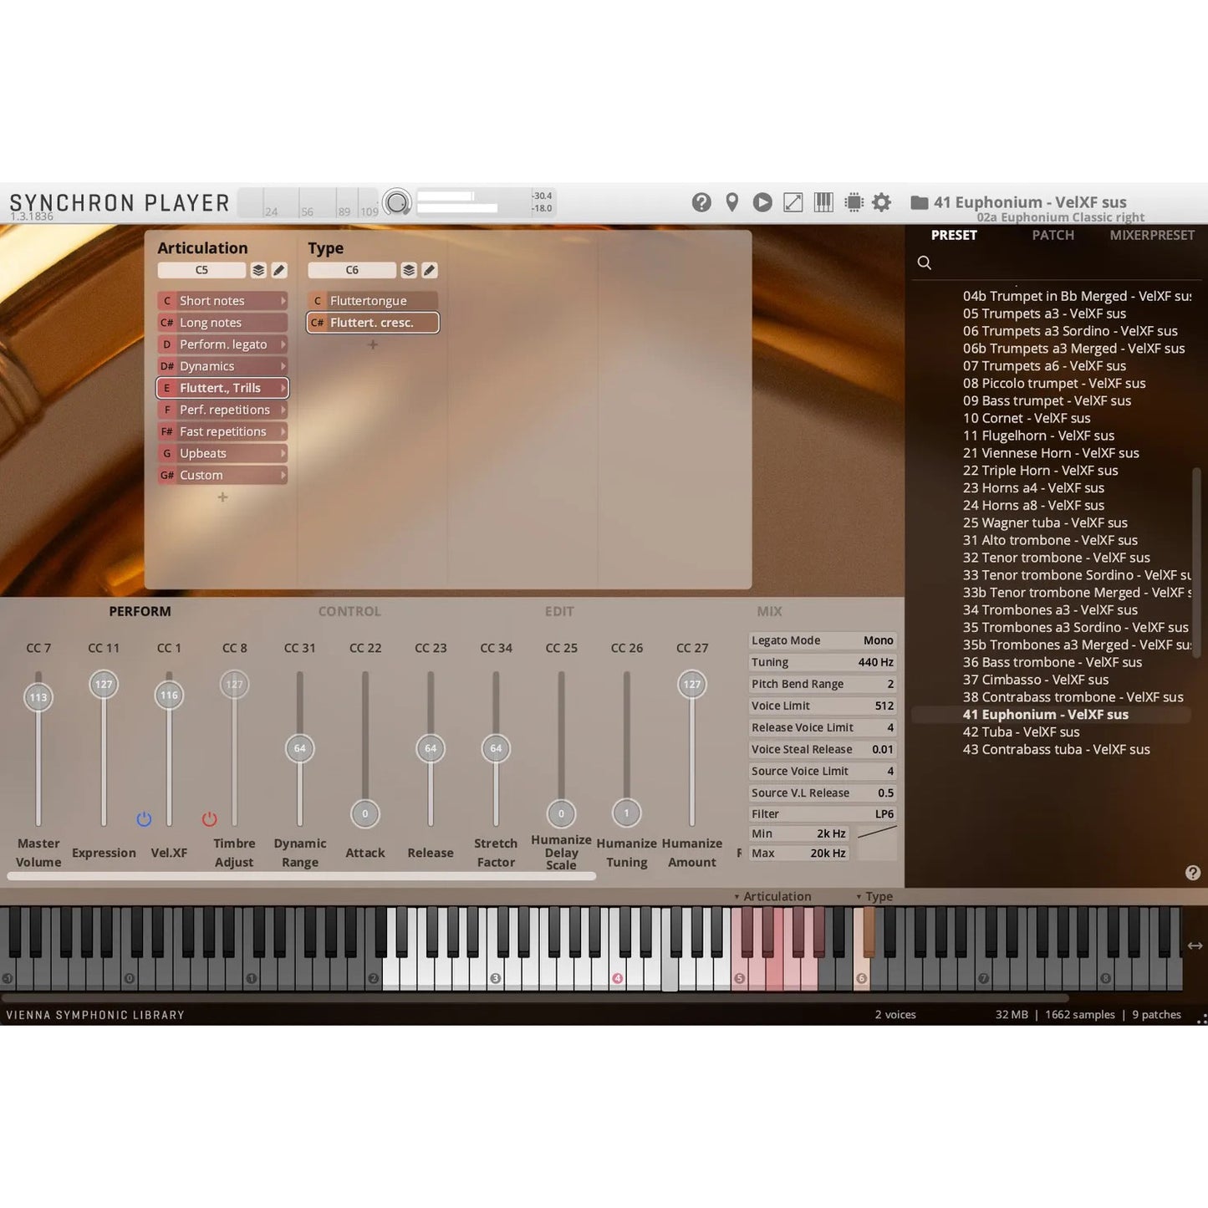Select the 42 Tuba - VelXF sus preset
Viewport: 1208px width, 1208px height.
(1021, 731)
